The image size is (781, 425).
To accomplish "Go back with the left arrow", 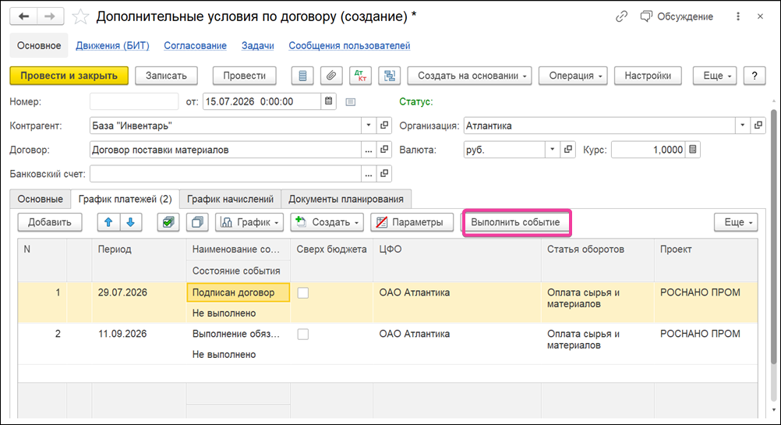I will (x=23, y=16).
